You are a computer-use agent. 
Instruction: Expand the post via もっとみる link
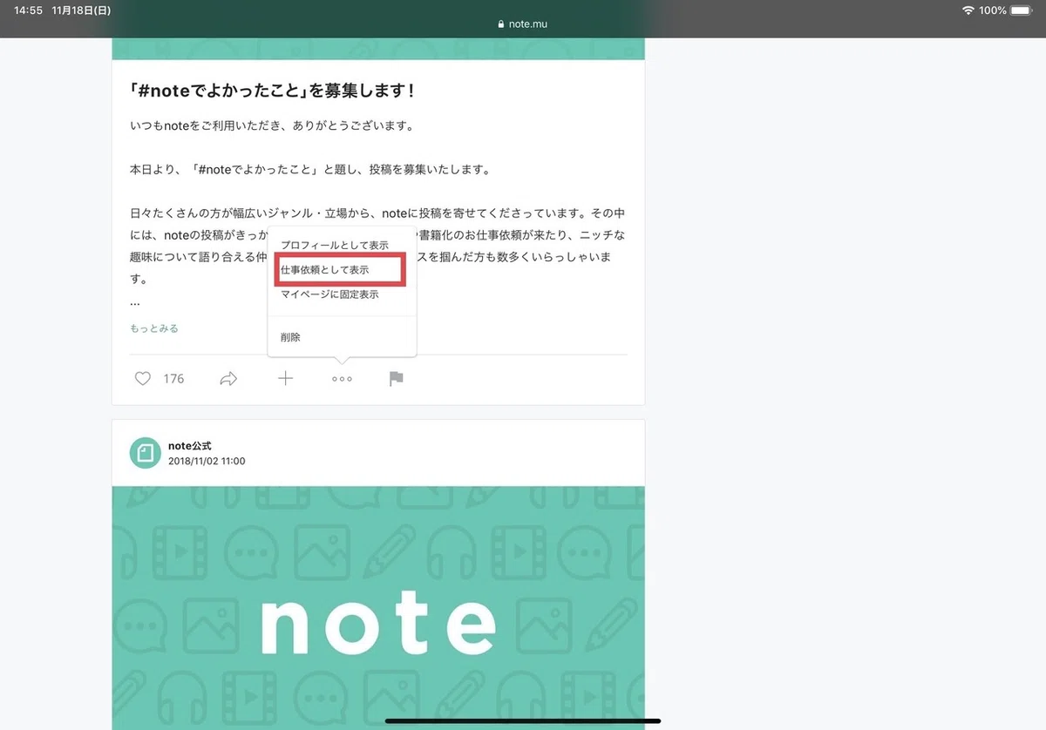[154, 328]
